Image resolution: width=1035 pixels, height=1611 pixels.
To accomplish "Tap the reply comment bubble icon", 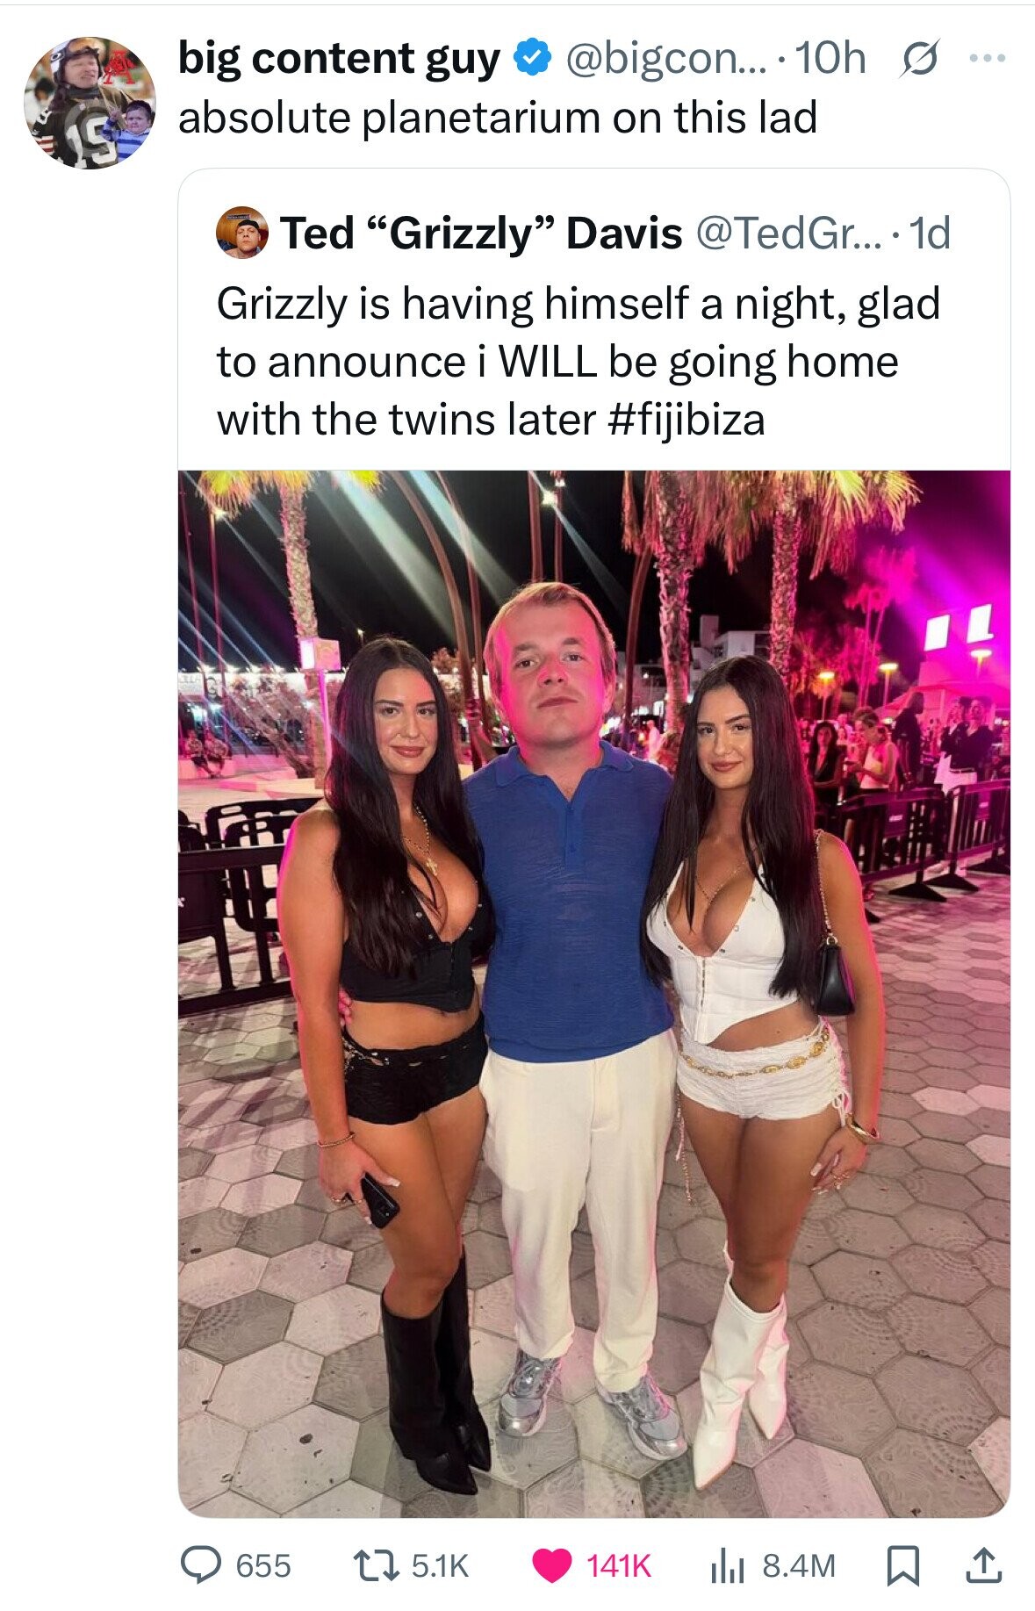I will click(x=202, y=1564).
